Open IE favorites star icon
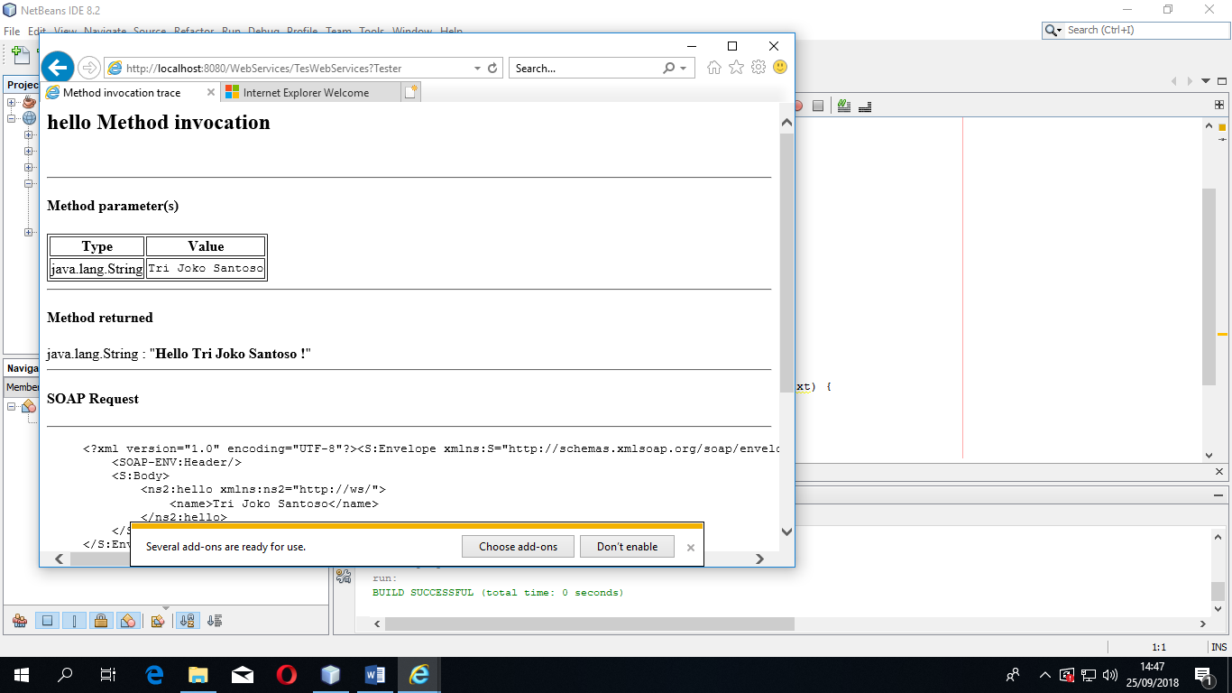 click(x=736, y=68)
